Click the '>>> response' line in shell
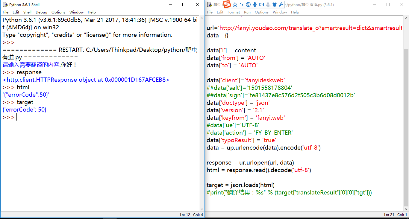 click(x=22, y=72)
